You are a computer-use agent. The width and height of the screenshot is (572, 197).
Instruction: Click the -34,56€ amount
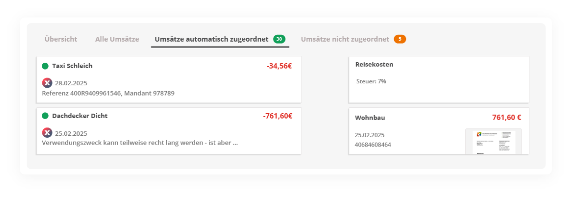coord(279,66)
